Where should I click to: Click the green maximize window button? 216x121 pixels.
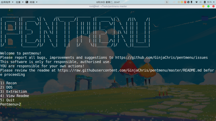click(x=209, y=6)
